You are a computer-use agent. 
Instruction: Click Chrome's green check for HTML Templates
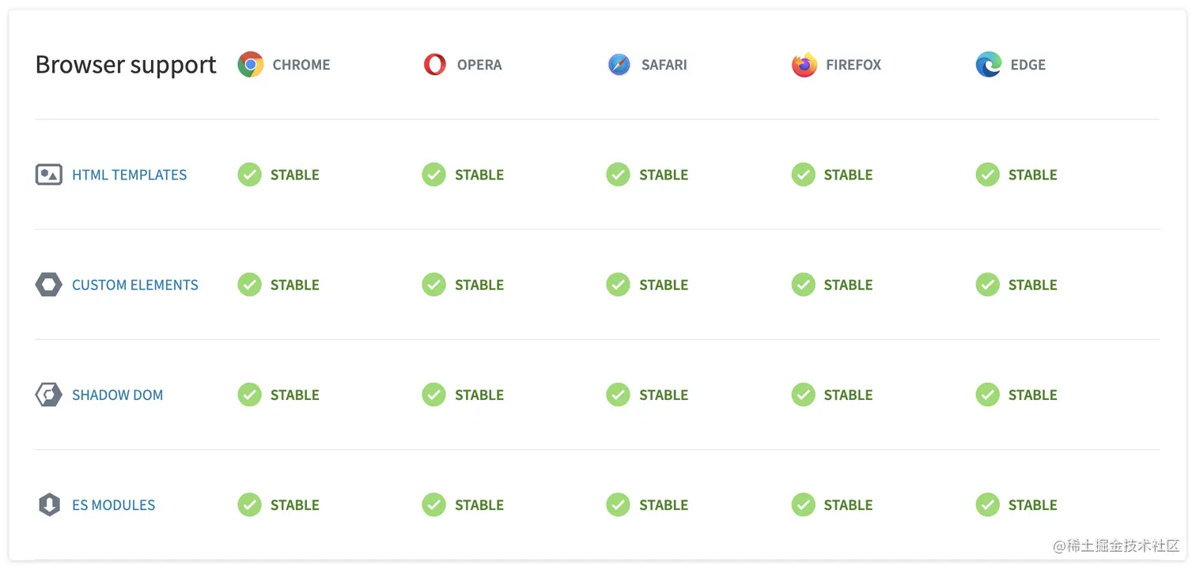pyautogui.click(x=250, y=175)
